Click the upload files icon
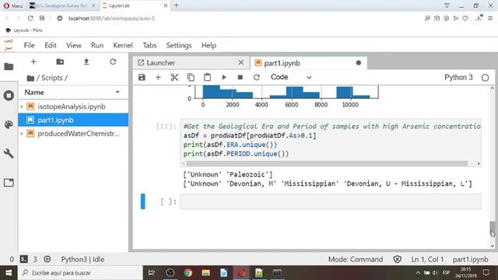The image size is (498, 280). pos(86,61)
